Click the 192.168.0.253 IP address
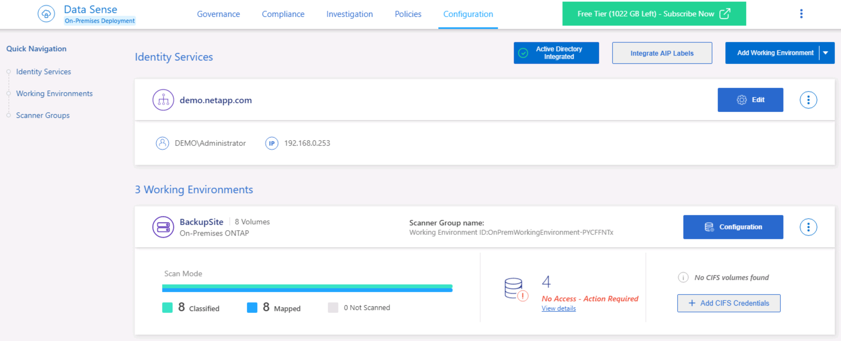The image size is (841, 341). pyautogui.click(x=307, y=143)
